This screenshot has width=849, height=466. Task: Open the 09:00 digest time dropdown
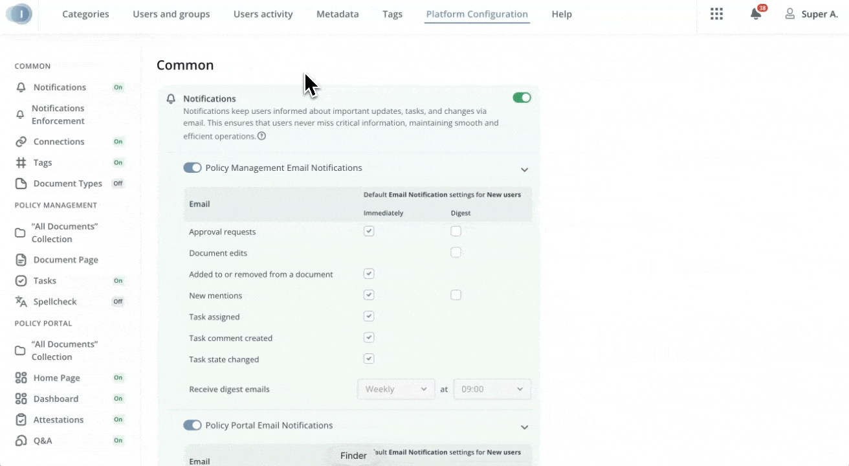492,389
